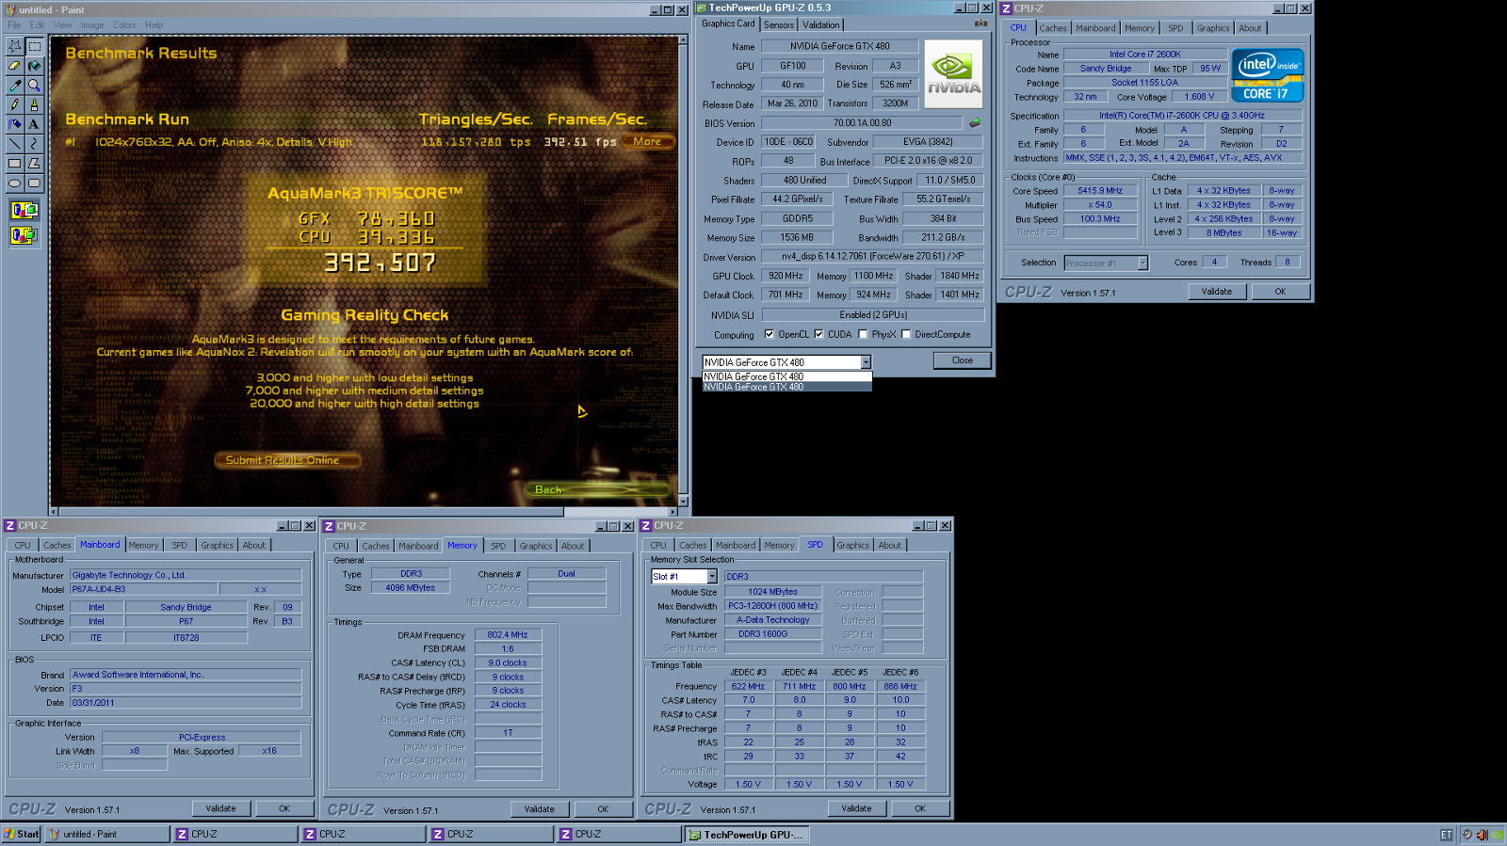Choose opaque selection mode option in Paint
The image size is (1507, 846).
coord(24,210)
